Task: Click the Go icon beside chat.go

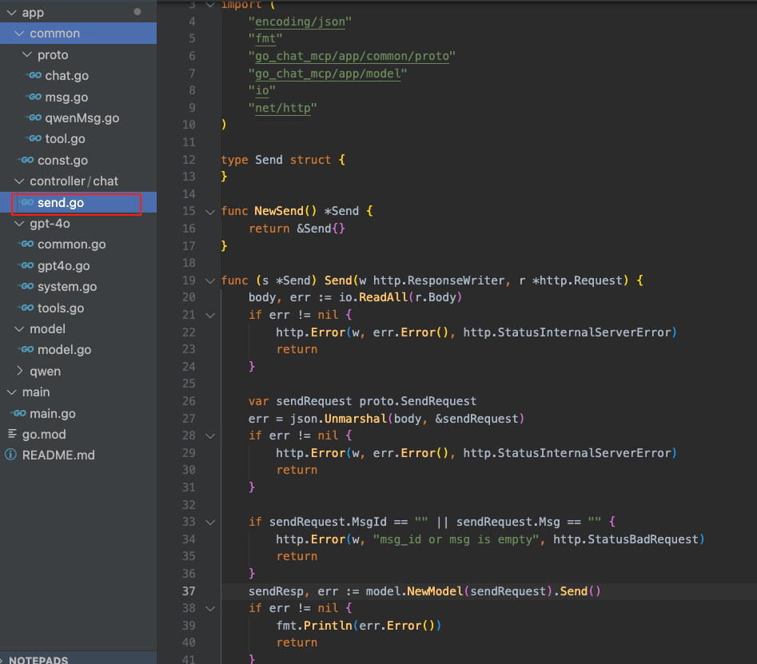Action: (x=34, y=76)
